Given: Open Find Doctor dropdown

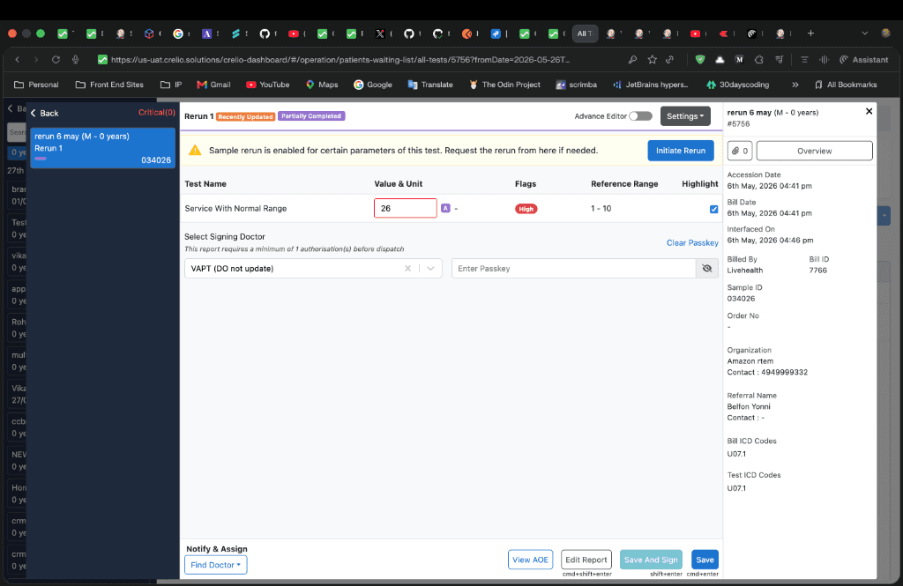Looking at the screenshot, I should (215, 565).
